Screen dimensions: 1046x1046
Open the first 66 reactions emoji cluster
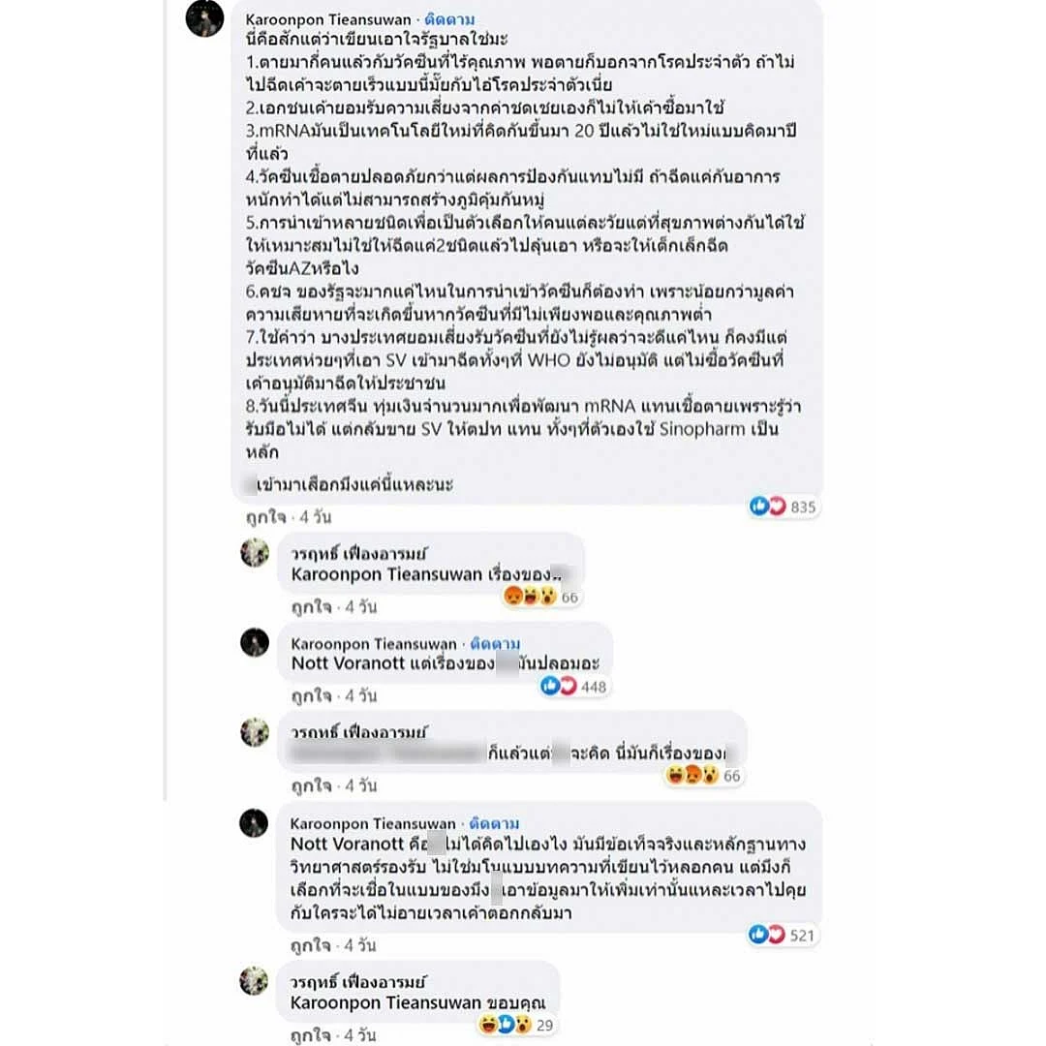pyautogui.click(x=541, y=597)
